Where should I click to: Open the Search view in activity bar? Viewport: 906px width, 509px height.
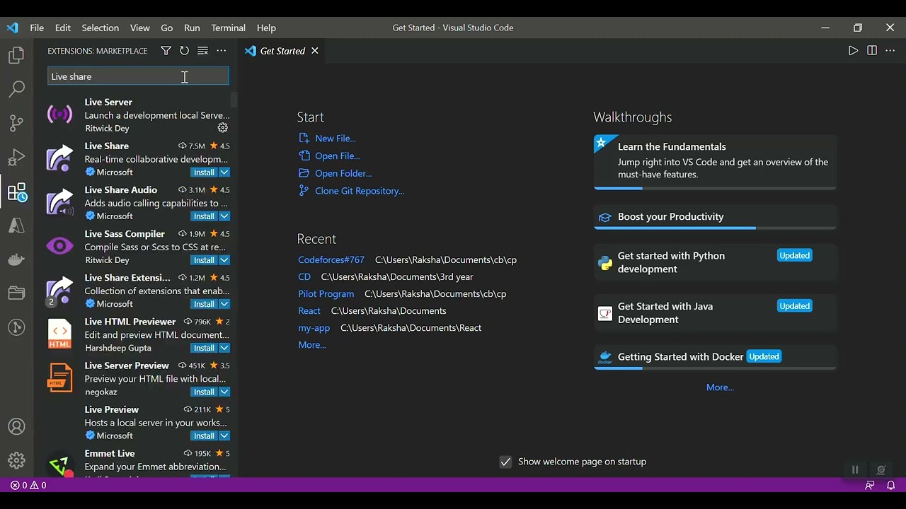(x=16, y=89)
